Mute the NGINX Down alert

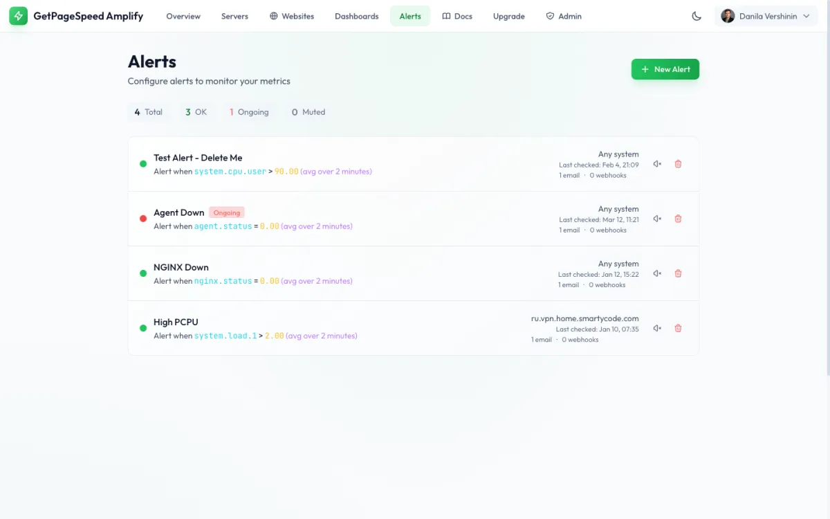pyautogui.click(x=656, y=273)
